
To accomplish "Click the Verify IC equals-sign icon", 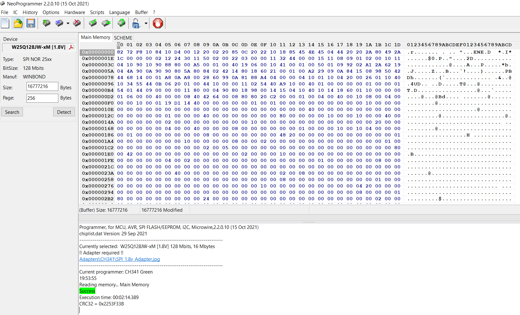I will (106, 23).
